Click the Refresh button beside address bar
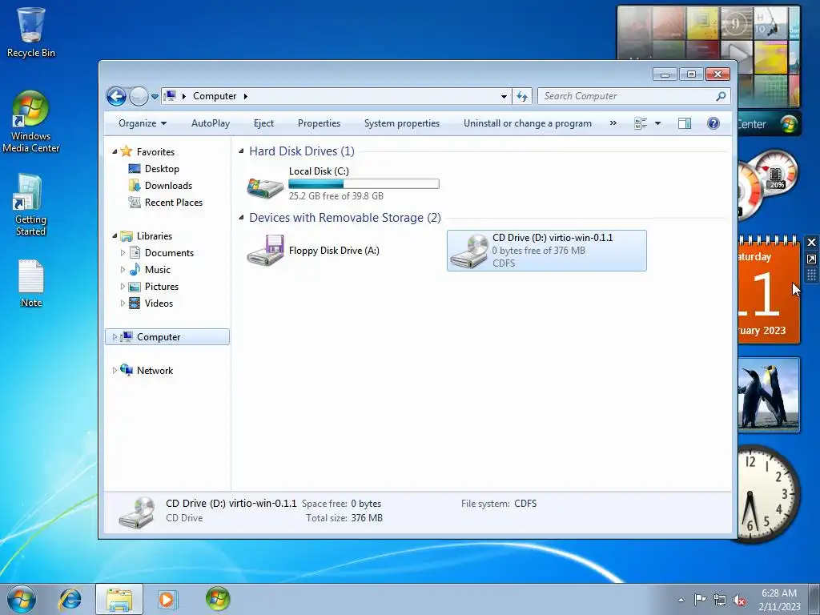 [x=522, y=96]
